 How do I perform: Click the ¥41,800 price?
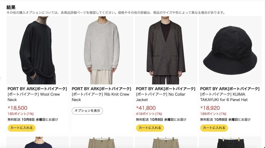pos(146,108)
